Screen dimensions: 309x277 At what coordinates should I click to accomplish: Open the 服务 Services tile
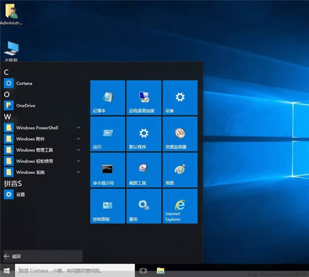click(144, 206)
